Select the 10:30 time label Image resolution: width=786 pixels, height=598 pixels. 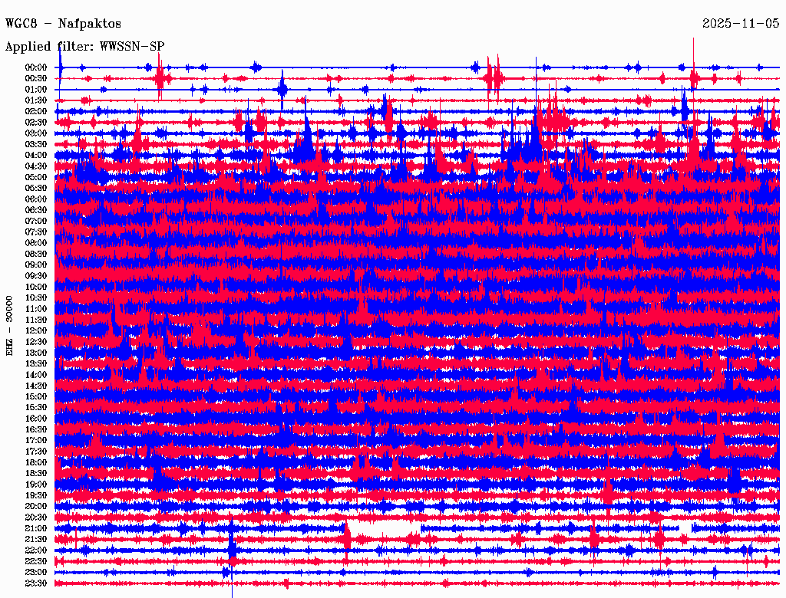[36, 298]
